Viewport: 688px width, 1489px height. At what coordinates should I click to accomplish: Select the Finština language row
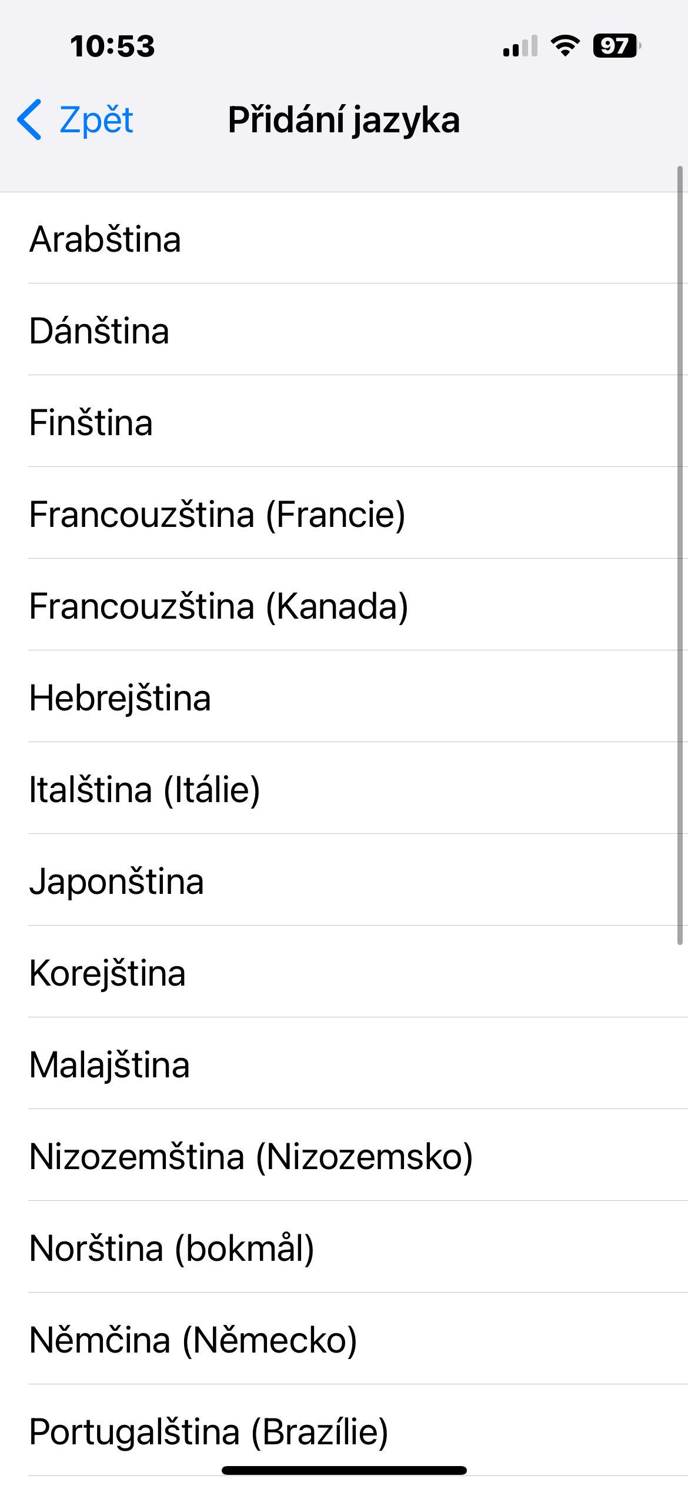pos(91,422)
